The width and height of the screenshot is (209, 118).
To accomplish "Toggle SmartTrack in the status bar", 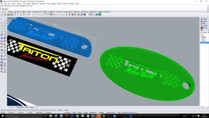I will [x=93, y=113].
